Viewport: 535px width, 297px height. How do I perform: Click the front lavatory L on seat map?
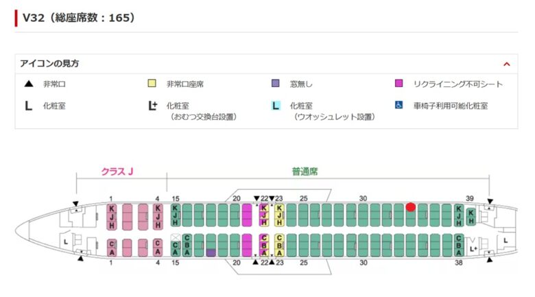coord(66,242)
